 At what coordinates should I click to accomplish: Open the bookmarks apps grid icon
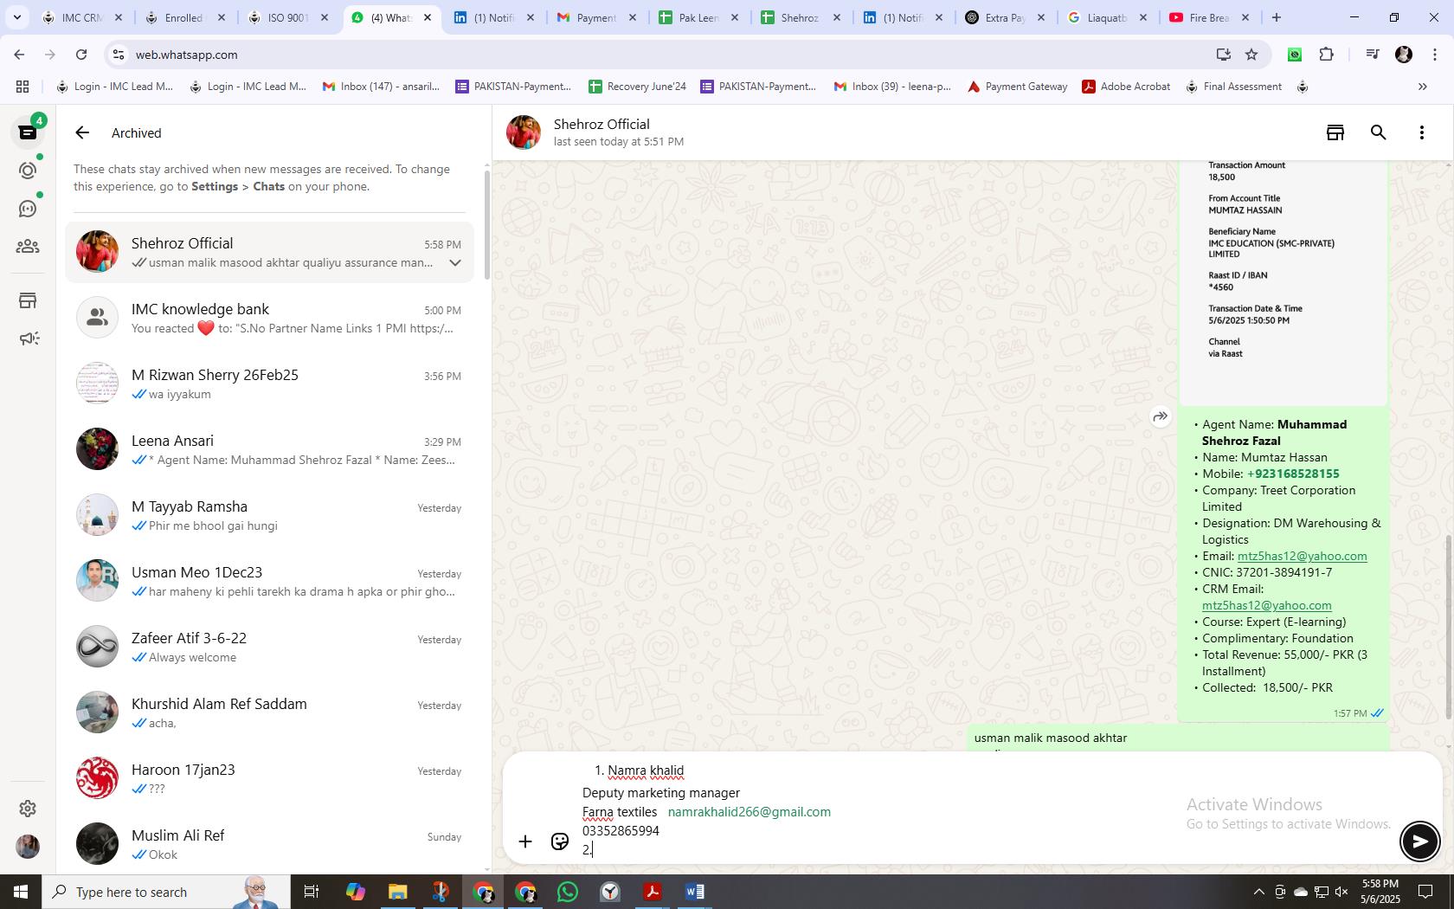tap(23, 87)
